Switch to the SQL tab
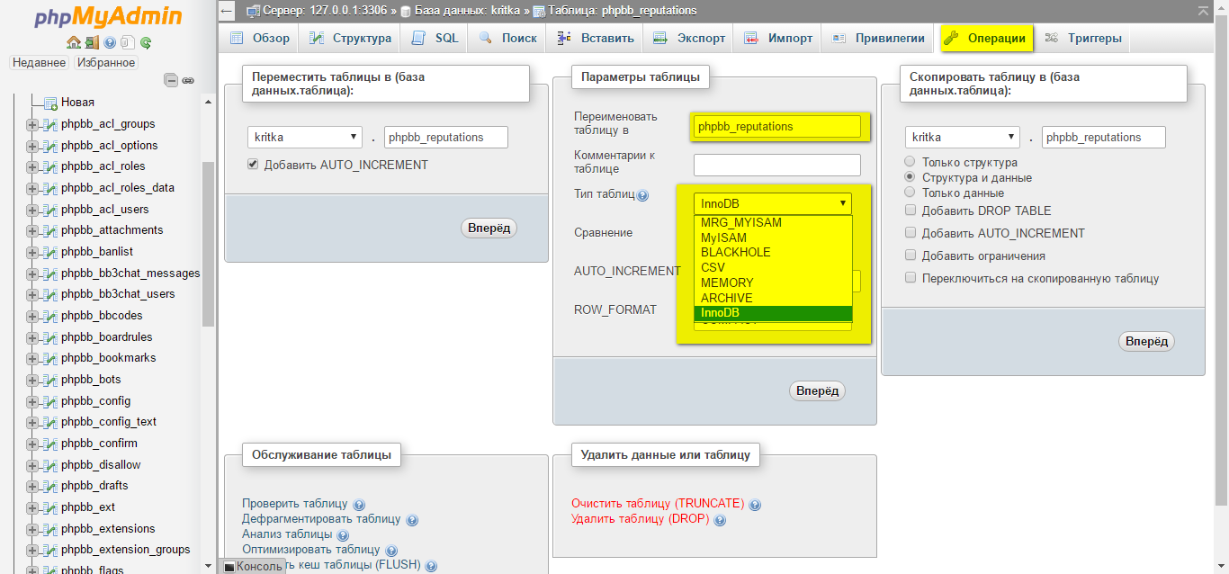This screenshot has height=574, width=1229. 435,38
